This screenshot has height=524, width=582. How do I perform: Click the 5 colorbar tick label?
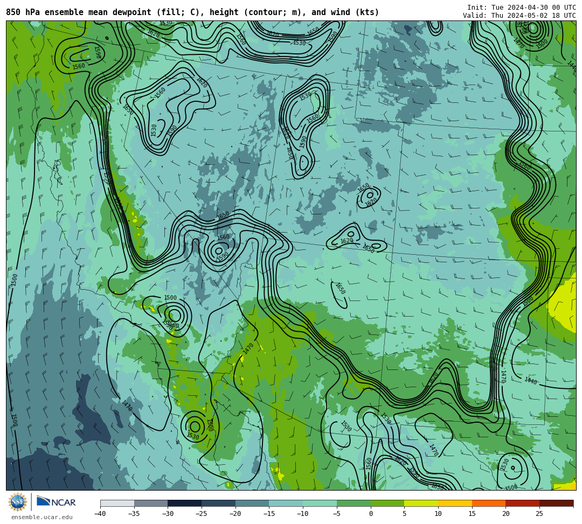point(405,514)
